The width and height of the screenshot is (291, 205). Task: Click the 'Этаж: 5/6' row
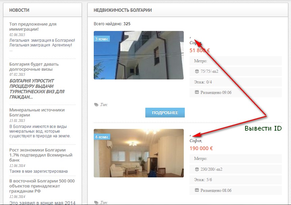pyautogui.click(x=236, y=180)
